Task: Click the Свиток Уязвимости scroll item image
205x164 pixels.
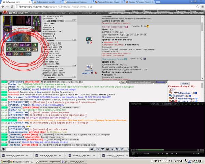Action: [89, 39]
